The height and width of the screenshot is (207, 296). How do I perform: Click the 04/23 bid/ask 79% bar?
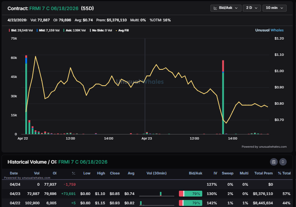click(191, 194)
